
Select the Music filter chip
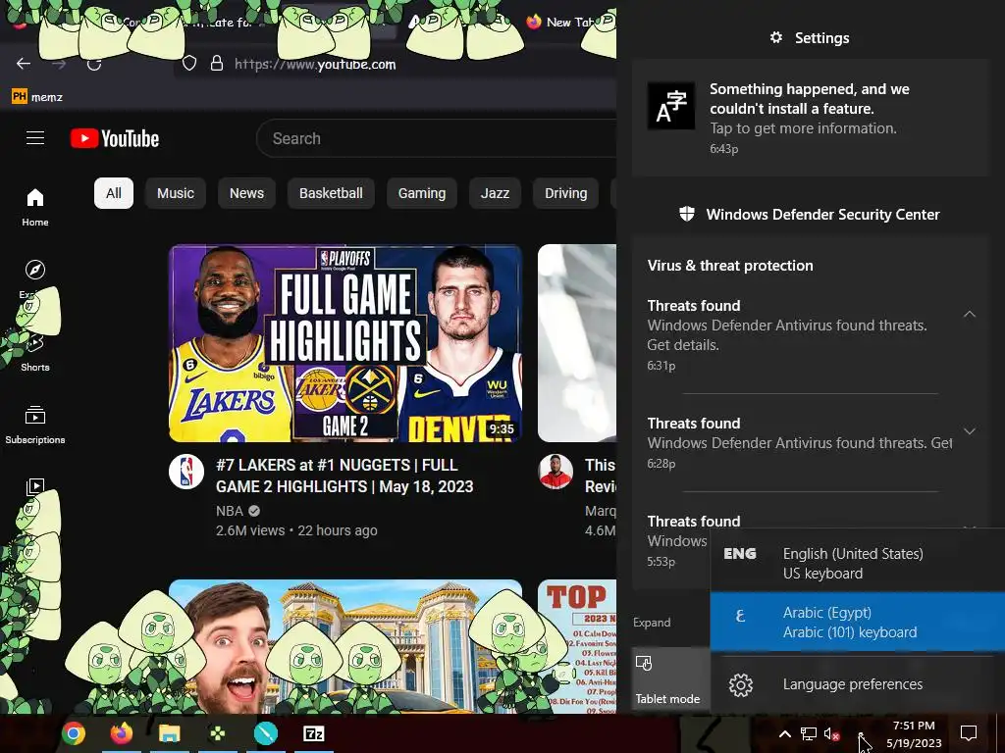[176, 193]
